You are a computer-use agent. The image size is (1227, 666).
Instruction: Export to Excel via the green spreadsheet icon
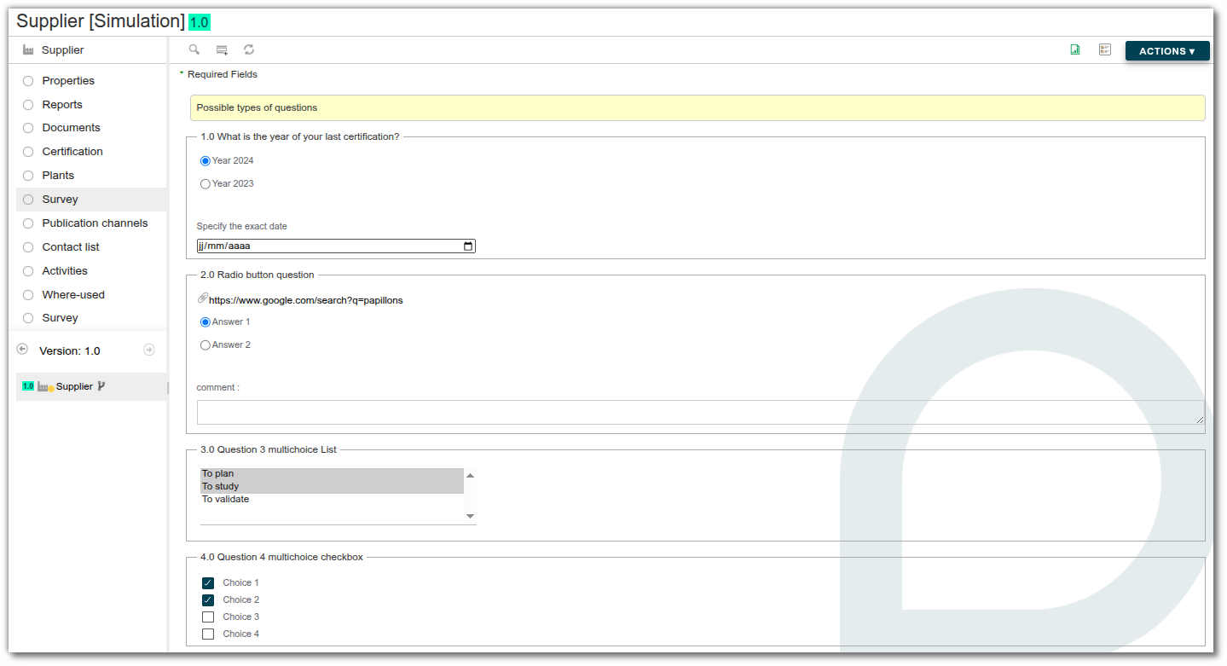[1074, 49]
